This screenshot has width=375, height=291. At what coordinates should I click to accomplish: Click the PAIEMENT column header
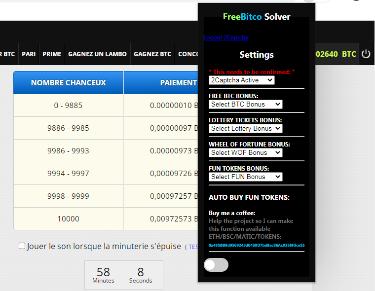(161, 82)
